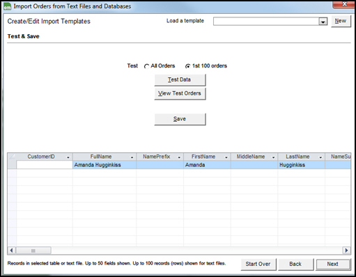The width and height of the screenshot is (356, 277).
Task: Select the 1st 100 orders radio option
Action: tap(187, 66)
